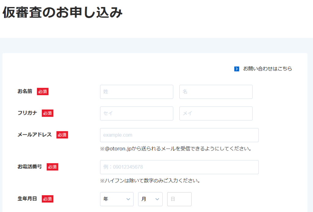Click the phone number field 例：09012345678
This screenshot has width=313, height=212.
(179, 167)
